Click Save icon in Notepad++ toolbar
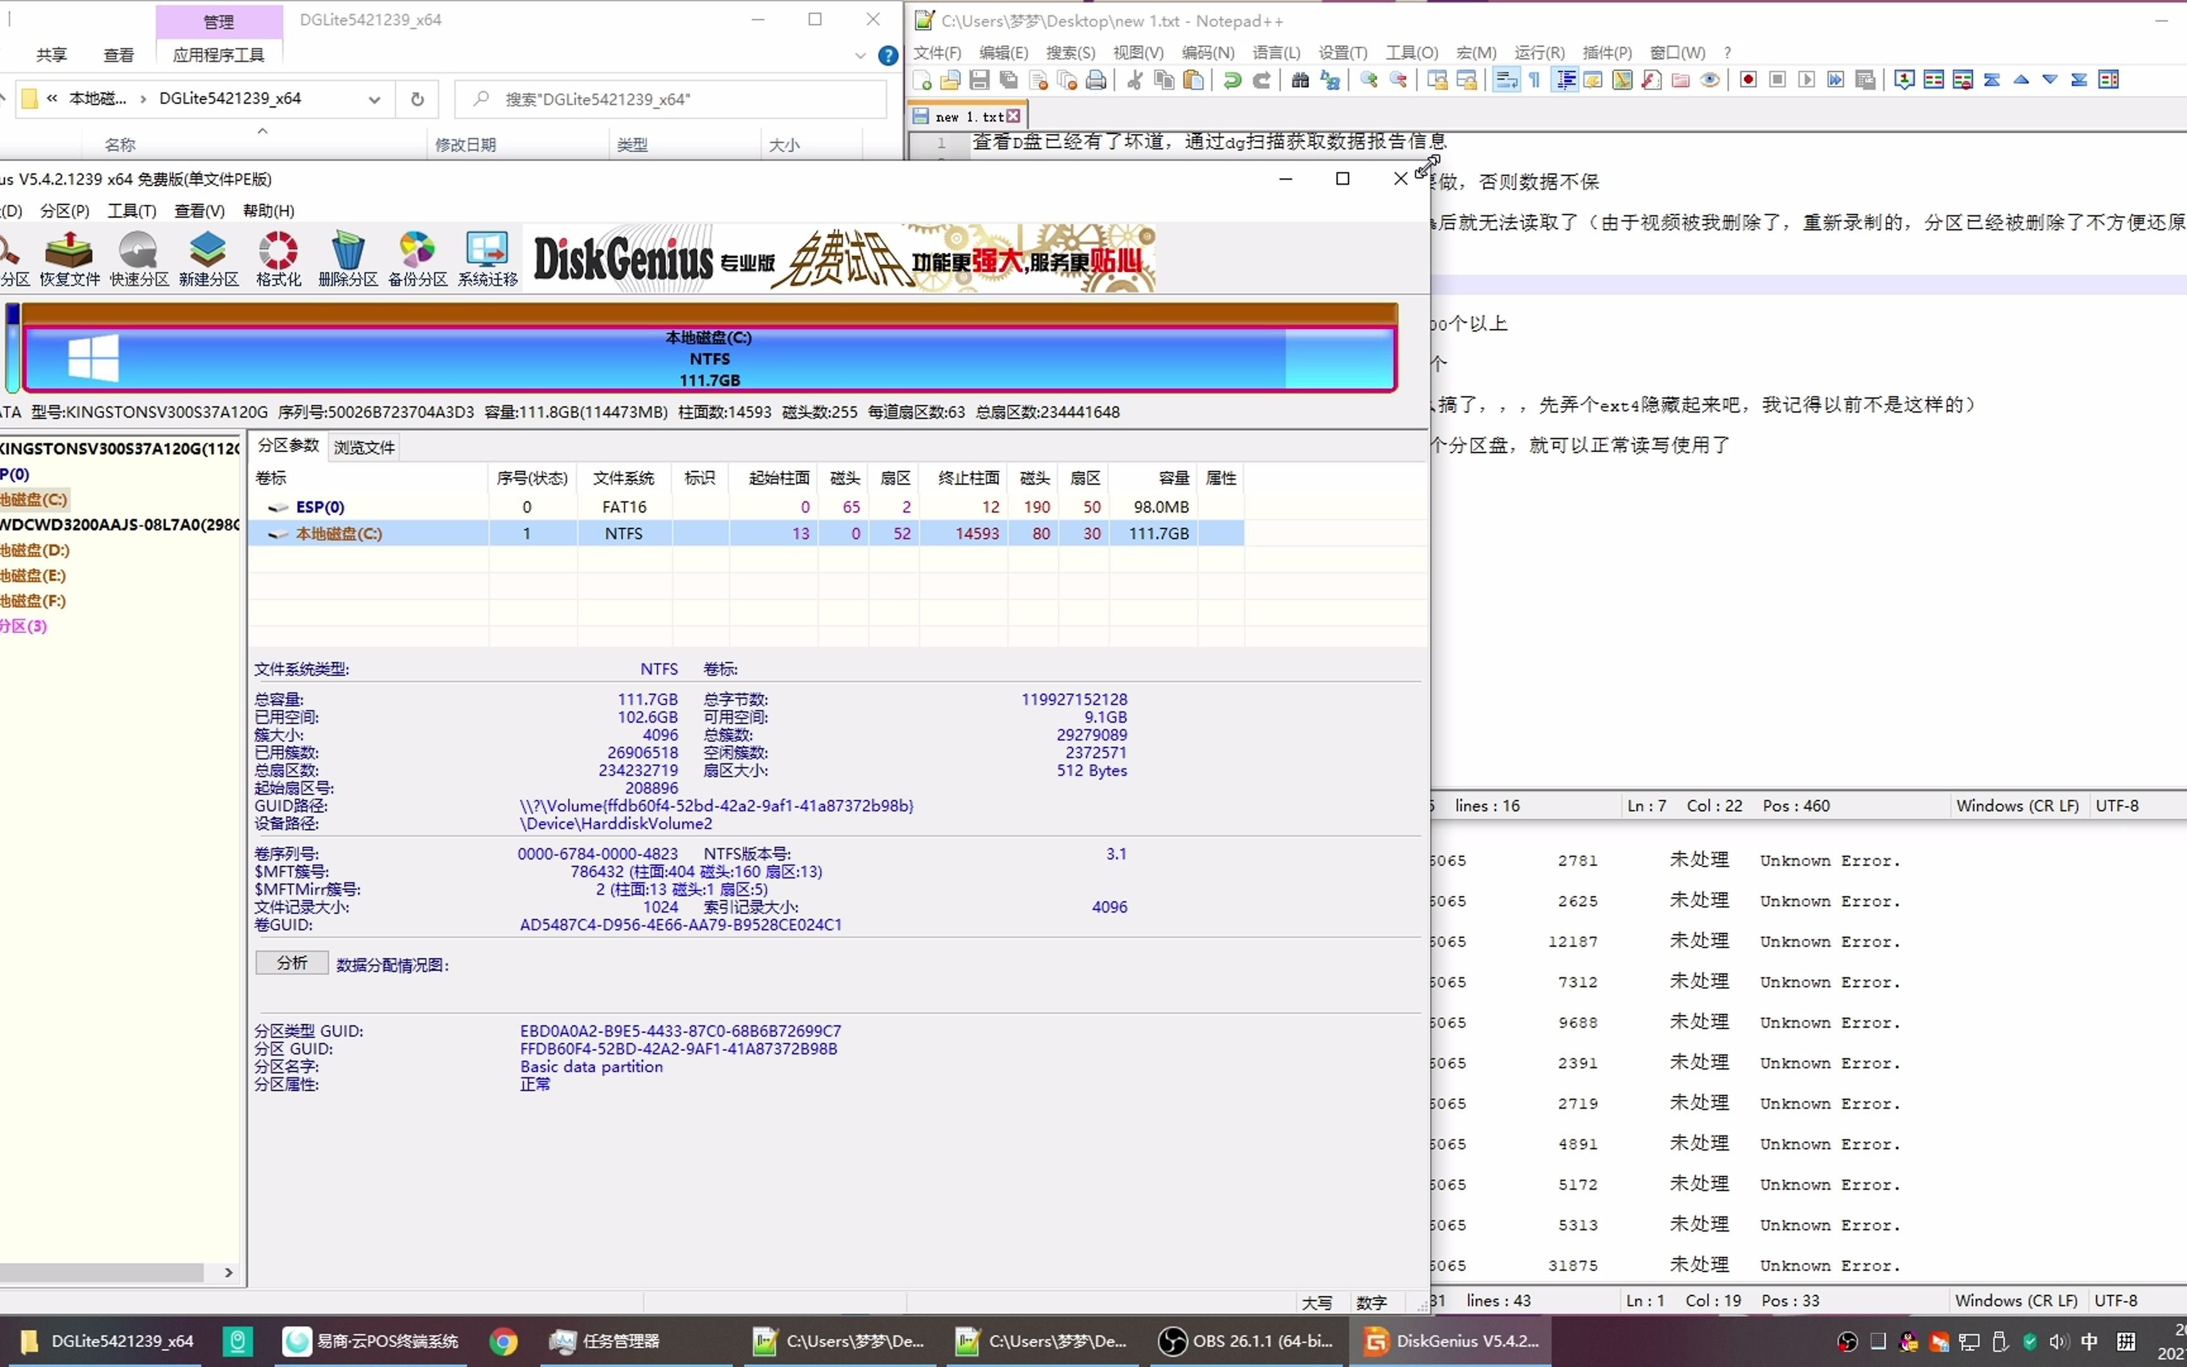The height and width of the screenshot is (1367, 2187). pos(980,80)
